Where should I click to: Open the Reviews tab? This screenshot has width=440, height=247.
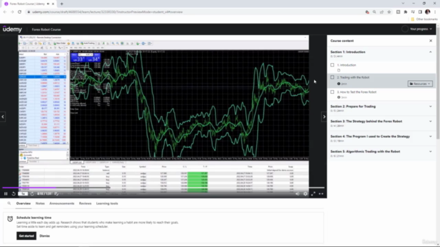[85, 204]
